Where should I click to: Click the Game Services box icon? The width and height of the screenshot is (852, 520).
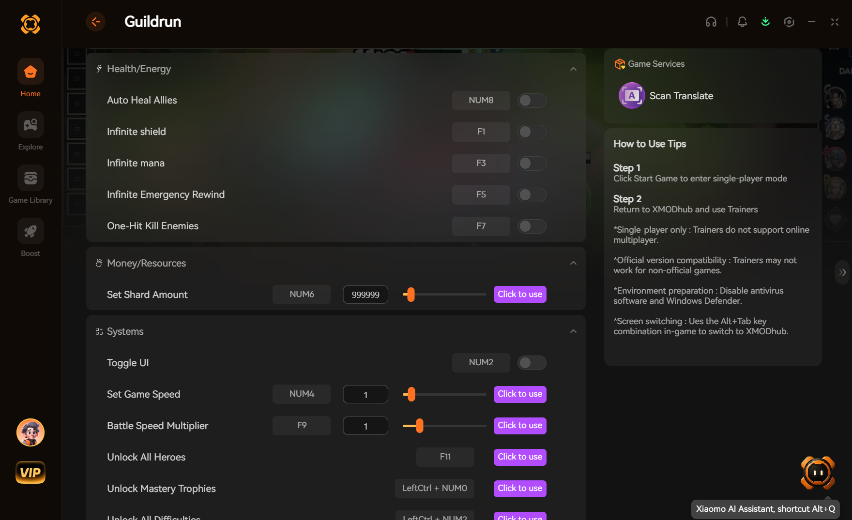coord(620,64)
